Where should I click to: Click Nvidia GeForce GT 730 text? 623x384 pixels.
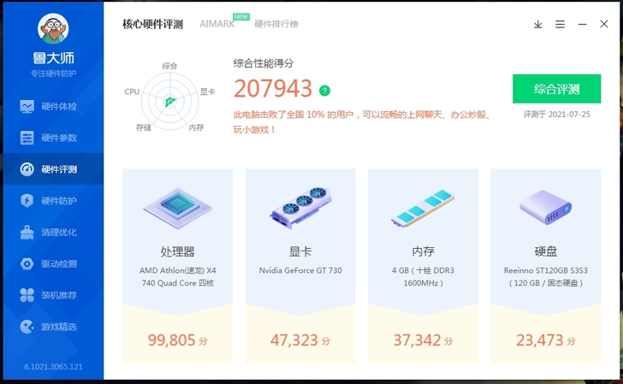300,270
